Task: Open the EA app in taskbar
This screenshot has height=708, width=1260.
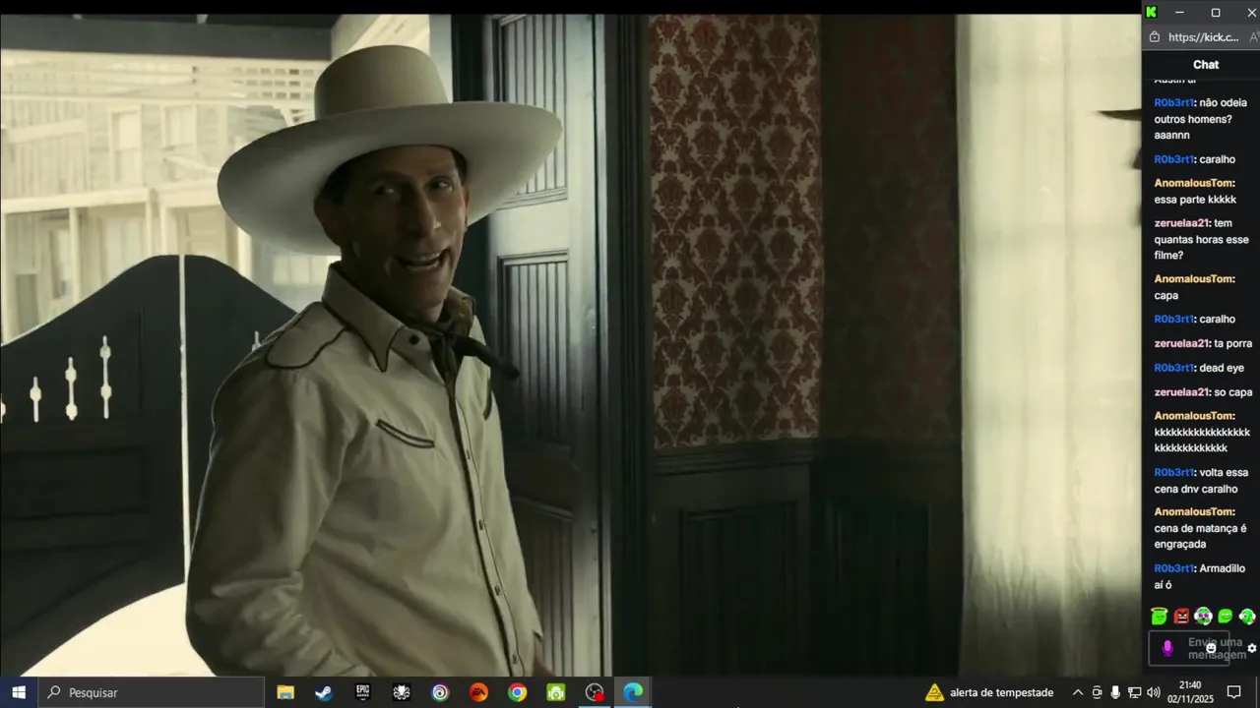Action: (x=478, y=692)
